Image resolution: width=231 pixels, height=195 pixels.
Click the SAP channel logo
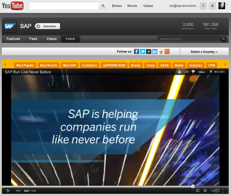click(10, 26)
